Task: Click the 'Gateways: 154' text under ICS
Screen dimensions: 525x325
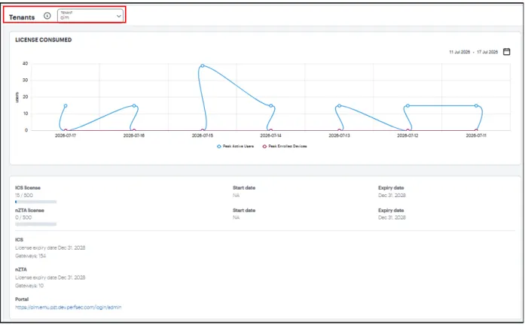Action: coord(30,256)
